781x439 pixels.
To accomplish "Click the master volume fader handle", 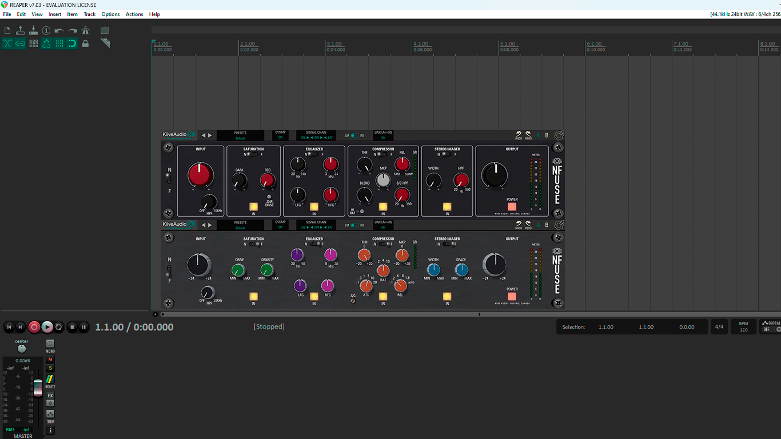I will [38, 387].
